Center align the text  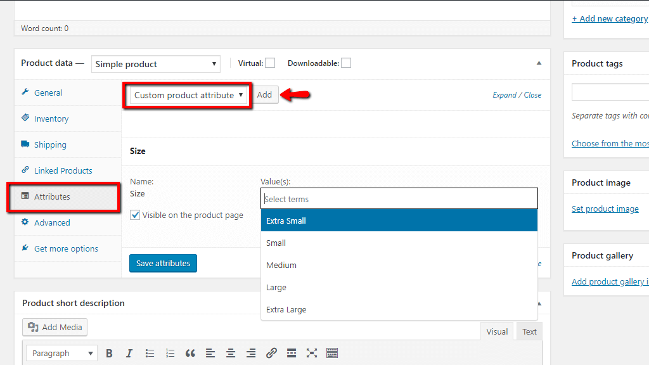pos(231,353)
